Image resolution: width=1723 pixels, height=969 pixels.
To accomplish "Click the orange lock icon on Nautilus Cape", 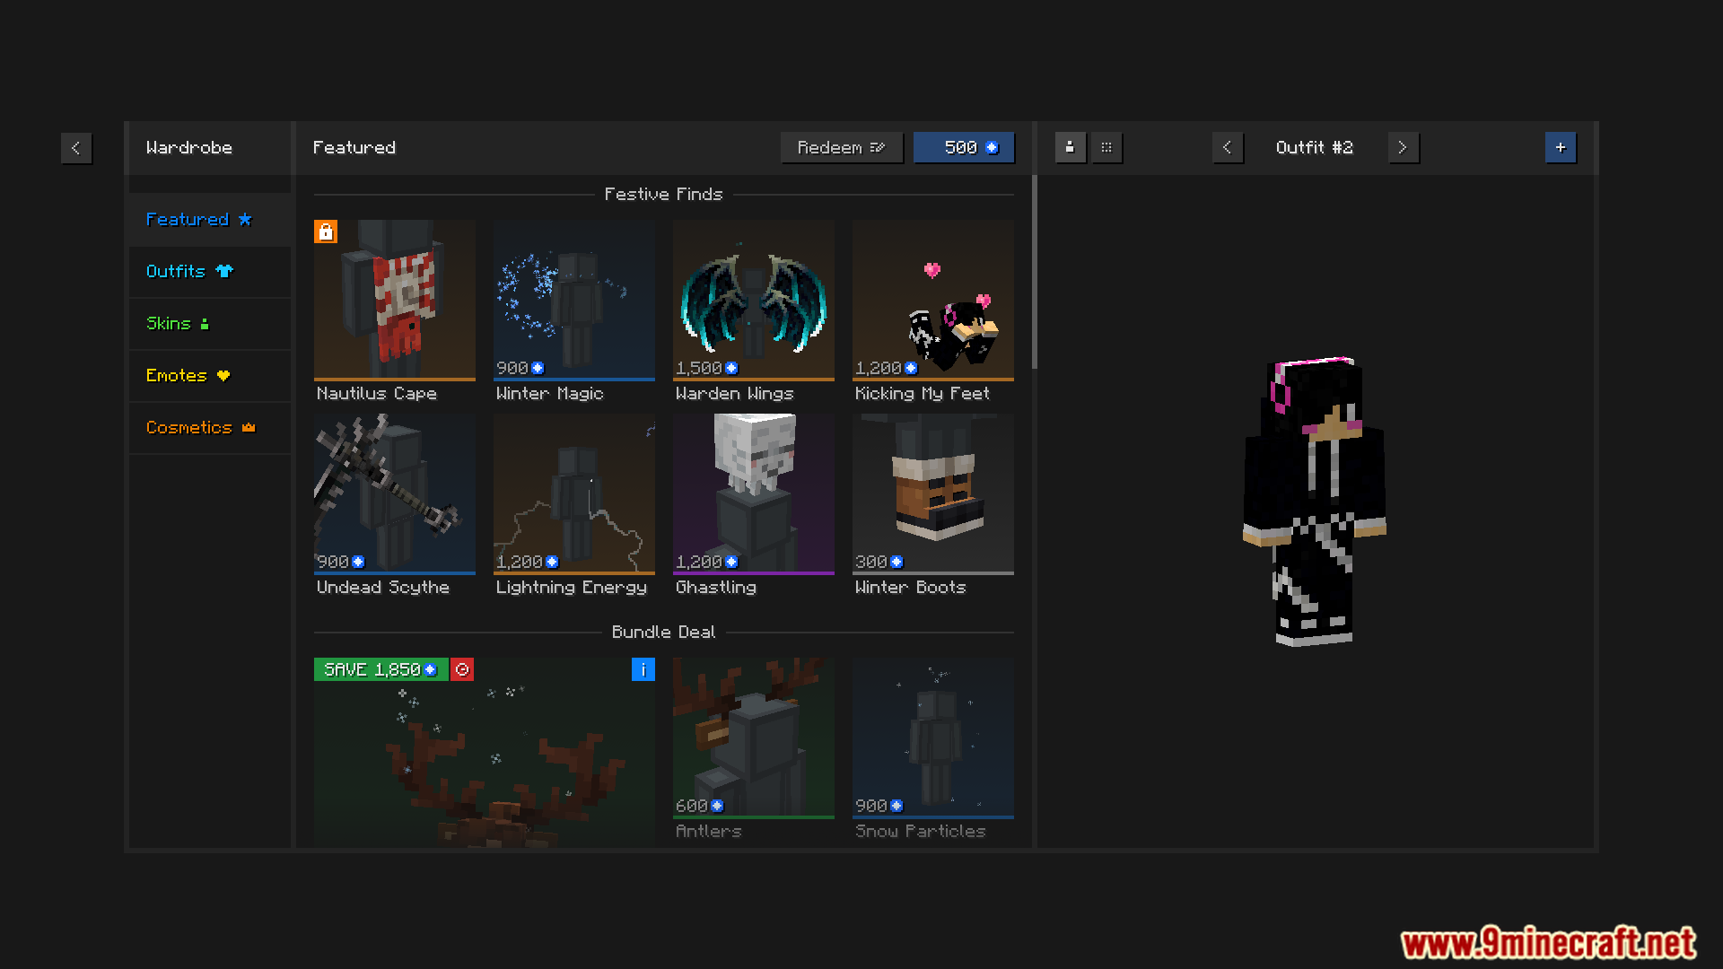I will point(326,232).
